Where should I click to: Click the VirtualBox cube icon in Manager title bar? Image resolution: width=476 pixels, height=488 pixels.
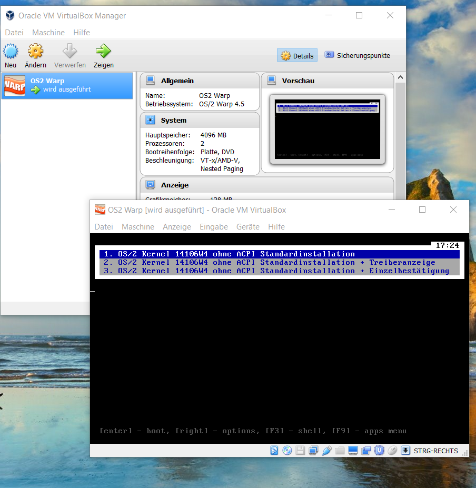(x=10, y=15)
